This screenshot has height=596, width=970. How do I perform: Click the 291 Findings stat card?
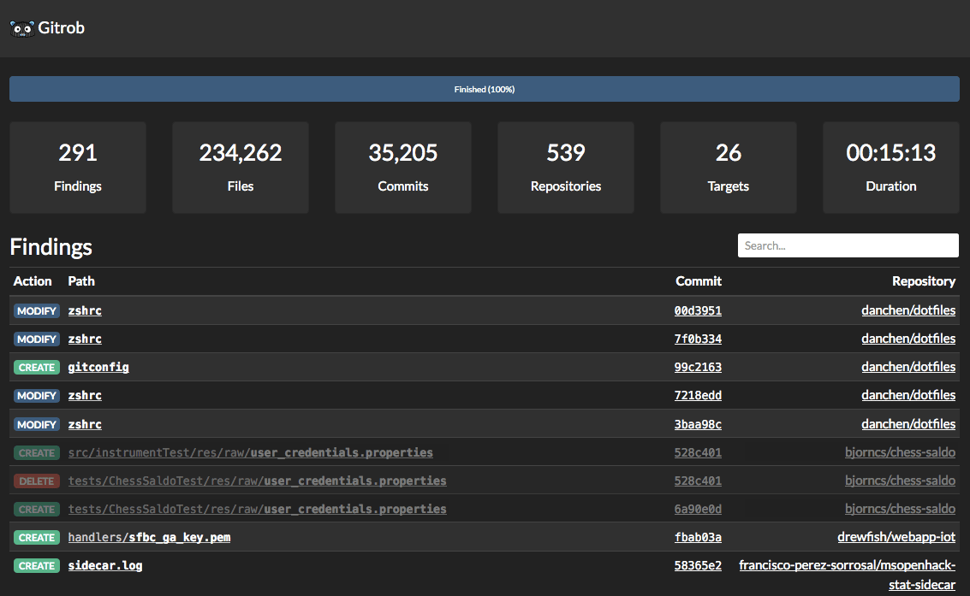point(78,167)
